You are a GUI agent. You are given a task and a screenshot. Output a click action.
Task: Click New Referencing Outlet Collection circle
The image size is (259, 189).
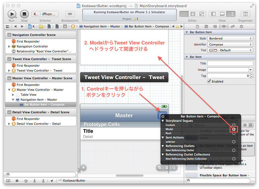[233, 159]
